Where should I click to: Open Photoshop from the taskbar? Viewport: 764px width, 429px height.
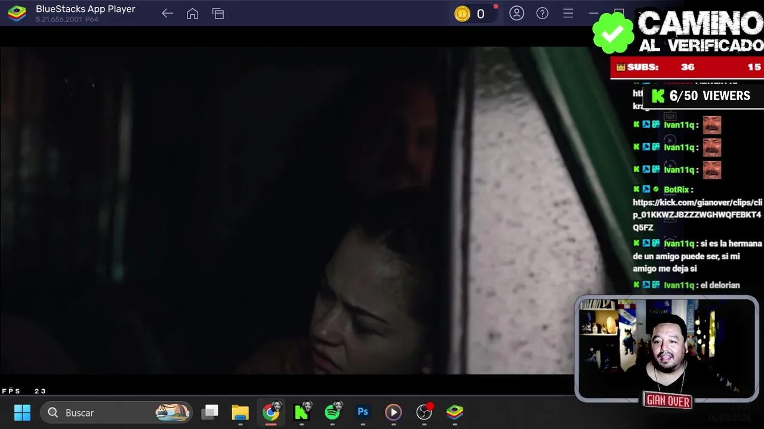click(x=363, y=412)
